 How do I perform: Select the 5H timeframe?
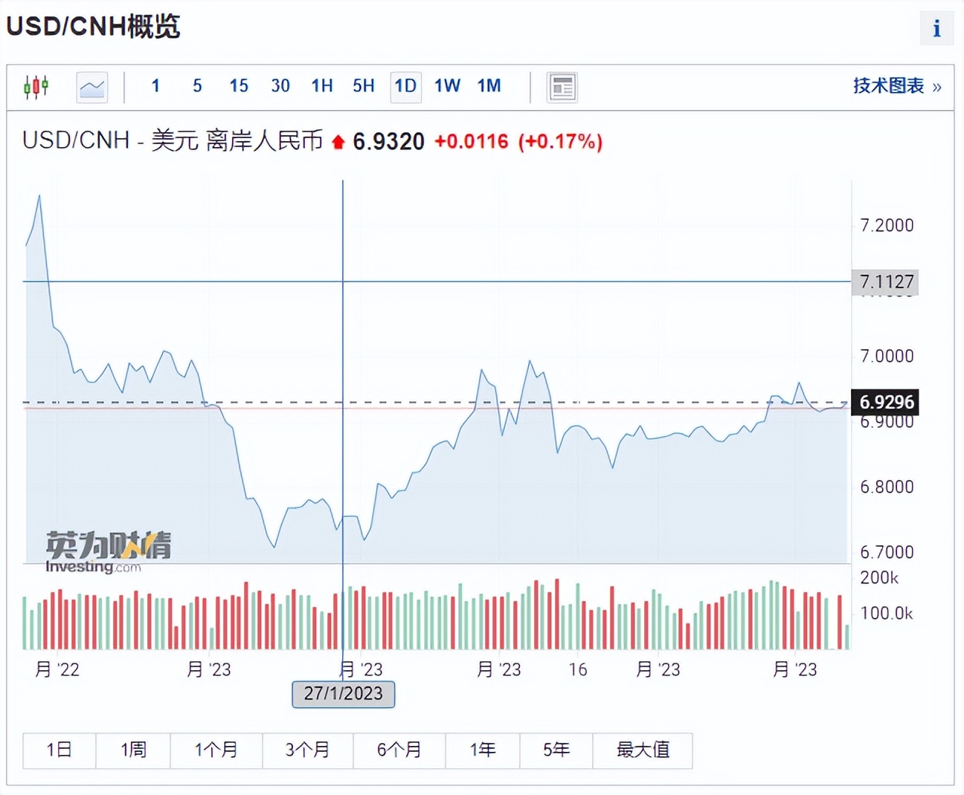click(x=363, y=86)
